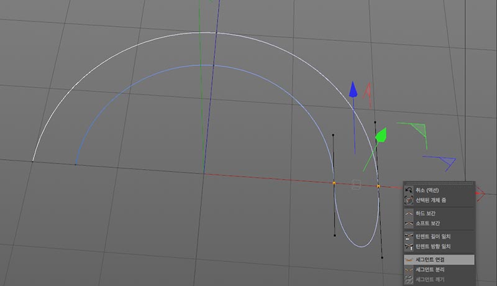497x286 pixels.
Task: Click the green Y-axis arrow handle
Action: pos(381,135)
